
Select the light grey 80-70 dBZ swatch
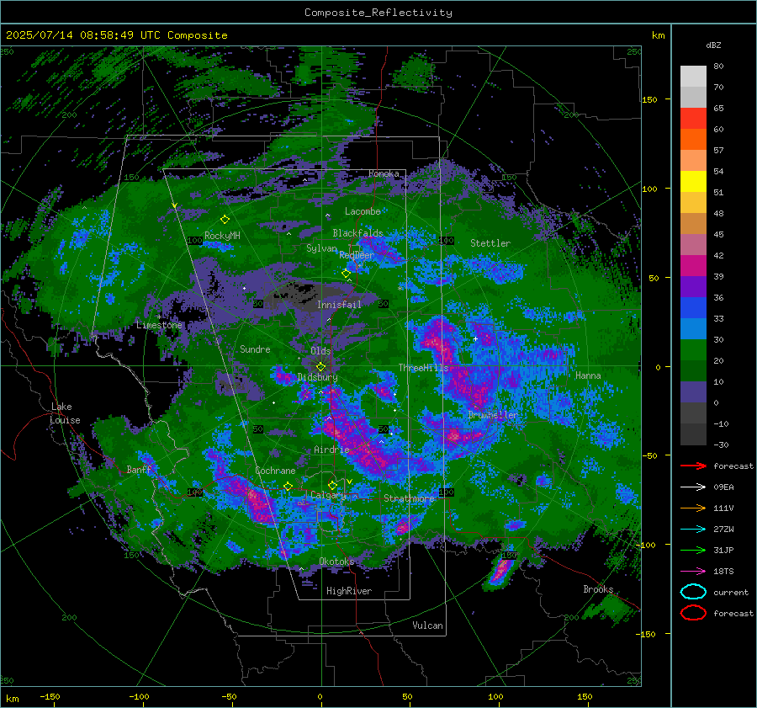click(x=693, y=77)
